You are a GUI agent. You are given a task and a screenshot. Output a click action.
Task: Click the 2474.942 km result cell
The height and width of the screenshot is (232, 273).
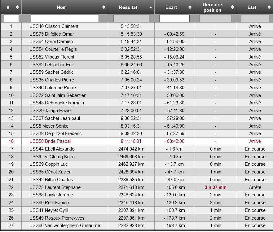click(131, 149)
